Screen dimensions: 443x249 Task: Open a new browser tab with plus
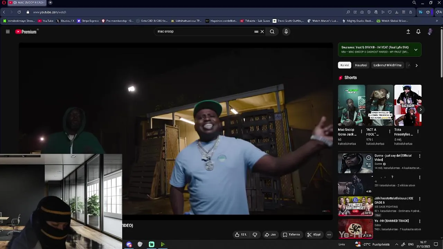pos(50,2)
